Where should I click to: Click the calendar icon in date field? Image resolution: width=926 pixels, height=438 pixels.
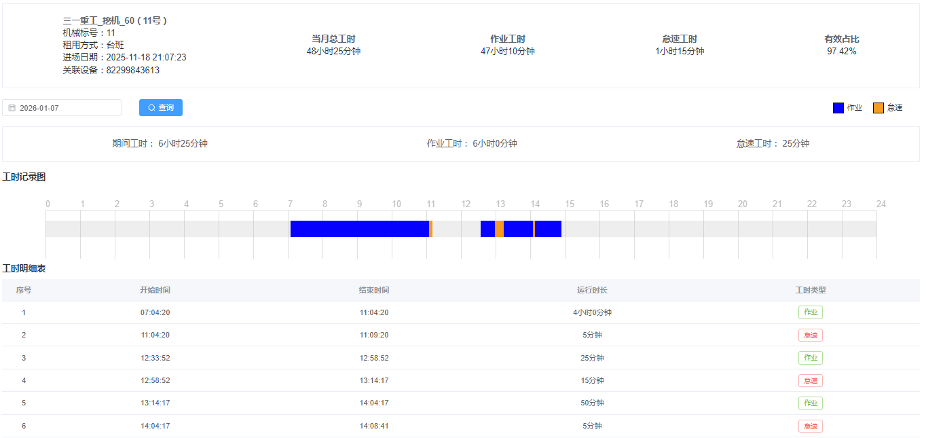click(x=12, y=108)
